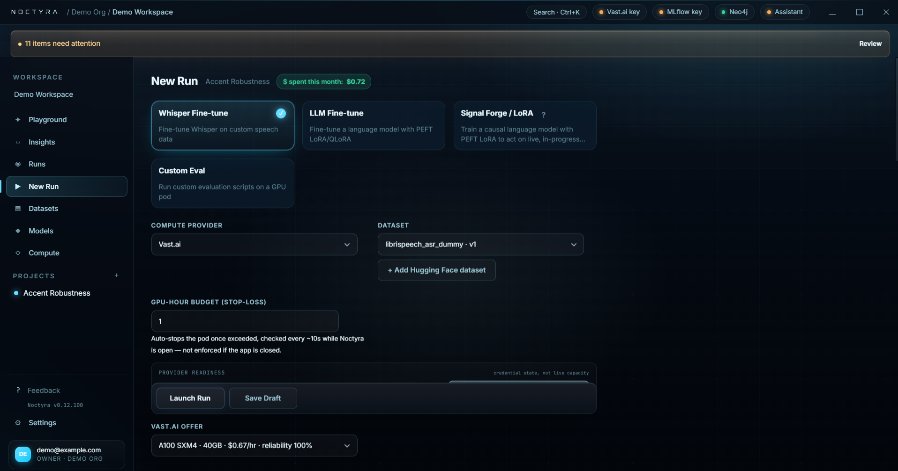The image size is (898, 471).
Task: Click the Demo Org breadcrumb
Action: (x=89, y=12)
